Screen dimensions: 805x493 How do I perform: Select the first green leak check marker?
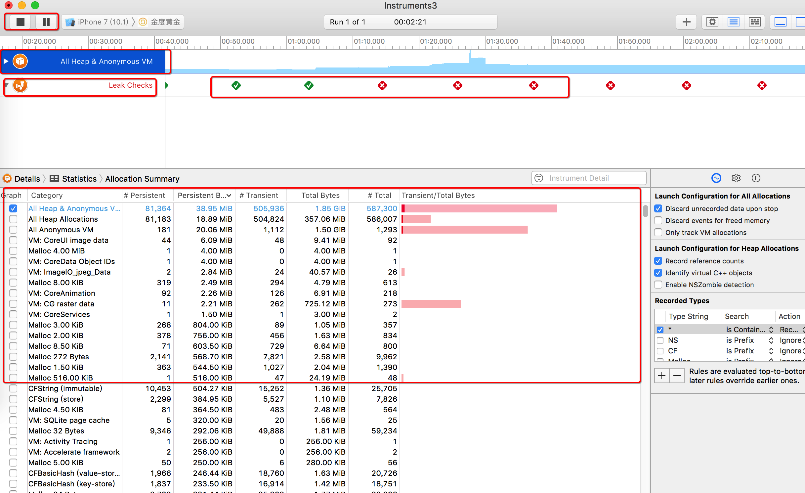point(236,85)
